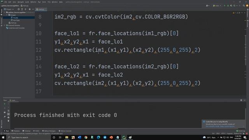
Task: Click the taskbar search box
Action: coord(28,137)
